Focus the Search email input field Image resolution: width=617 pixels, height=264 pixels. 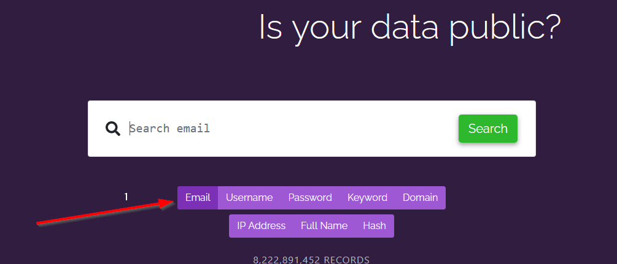291,129
